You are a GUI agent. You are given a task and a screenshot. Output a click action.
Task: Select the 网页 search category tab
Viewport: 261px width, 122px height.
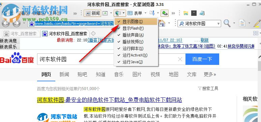click(x=46, y=74)
